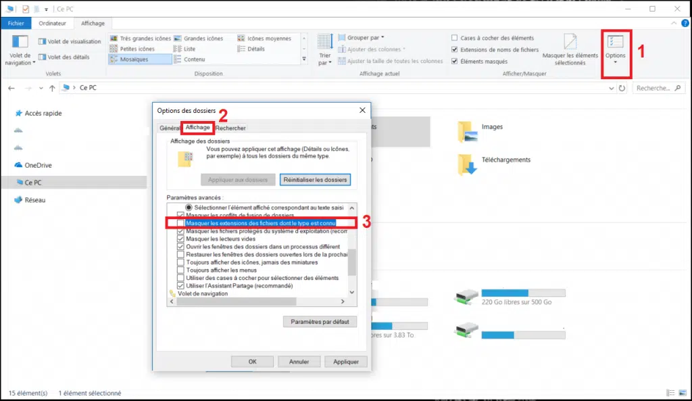Check Toujours afficher des icônes, jamais des miniatures
This screenshot has width=692, height=401.
click(x=180, y=262)
